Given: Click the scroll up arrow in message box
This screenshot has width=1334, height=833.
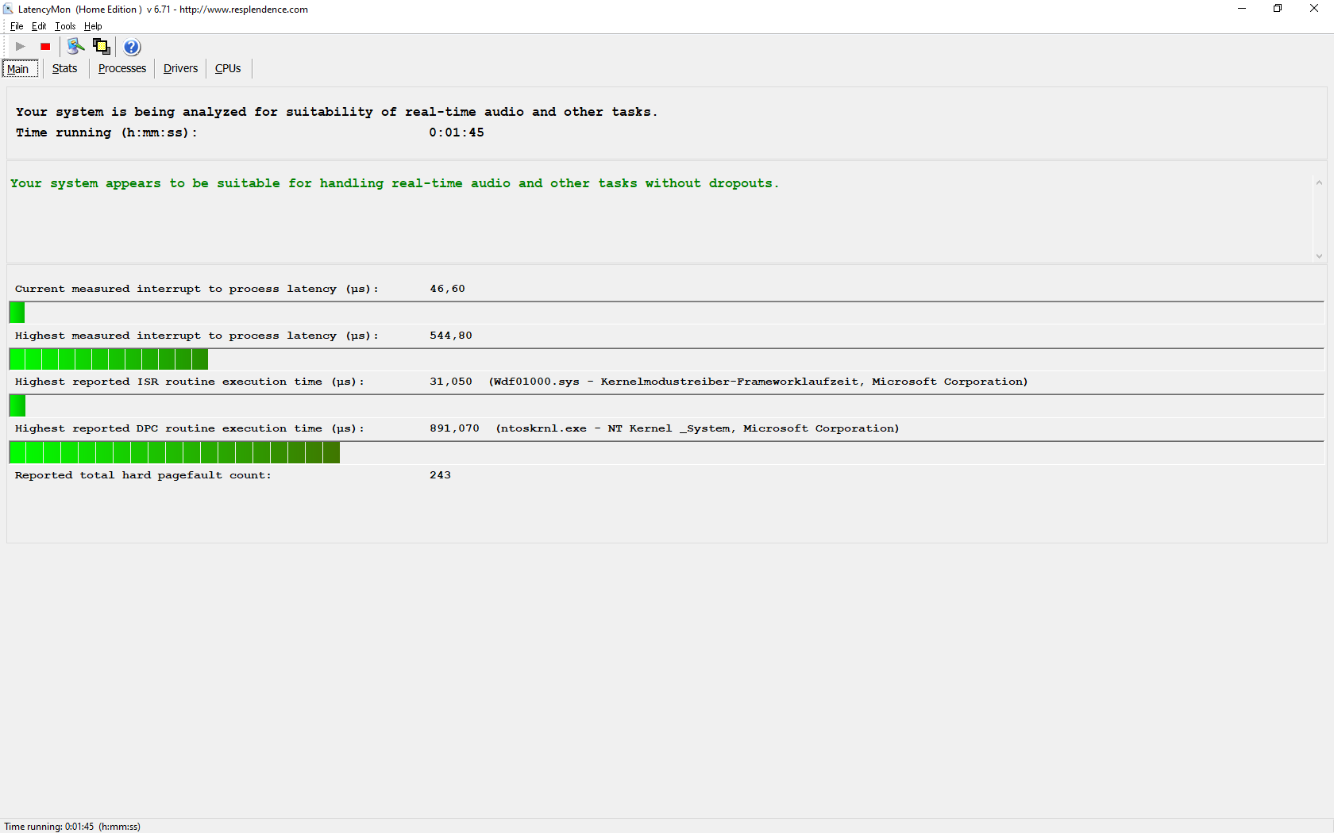Looking at the screenshot, I should coord(1319,183).
